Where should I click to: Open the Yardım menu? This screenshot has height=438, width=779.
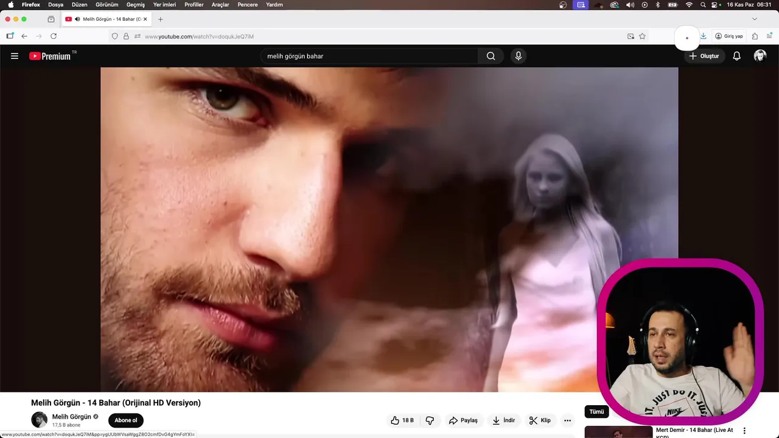pos(274,5)
